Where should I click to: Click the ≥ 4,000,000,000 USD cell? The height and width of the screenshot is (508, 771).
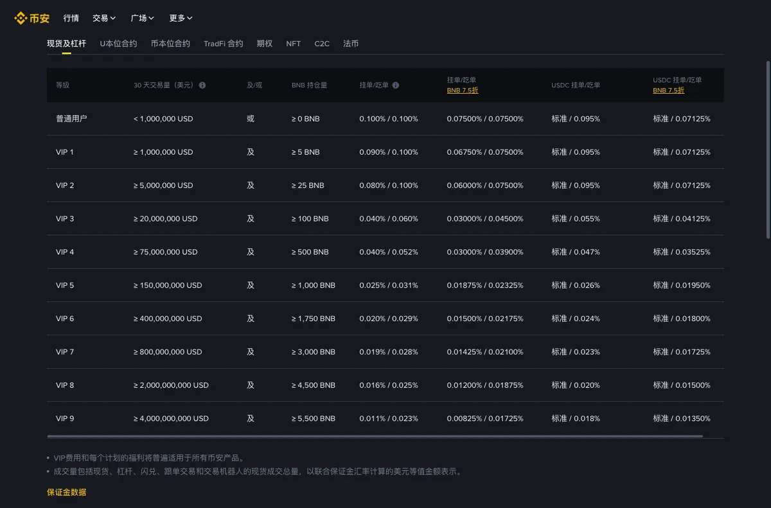coord(171,419)
